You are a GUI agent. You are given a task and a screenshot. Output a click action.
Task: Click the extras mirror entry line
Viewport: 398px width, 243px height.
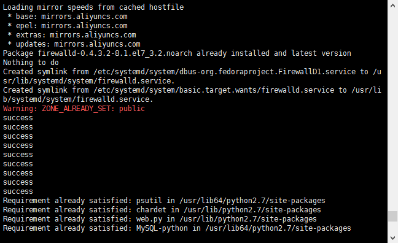point(72,35)
